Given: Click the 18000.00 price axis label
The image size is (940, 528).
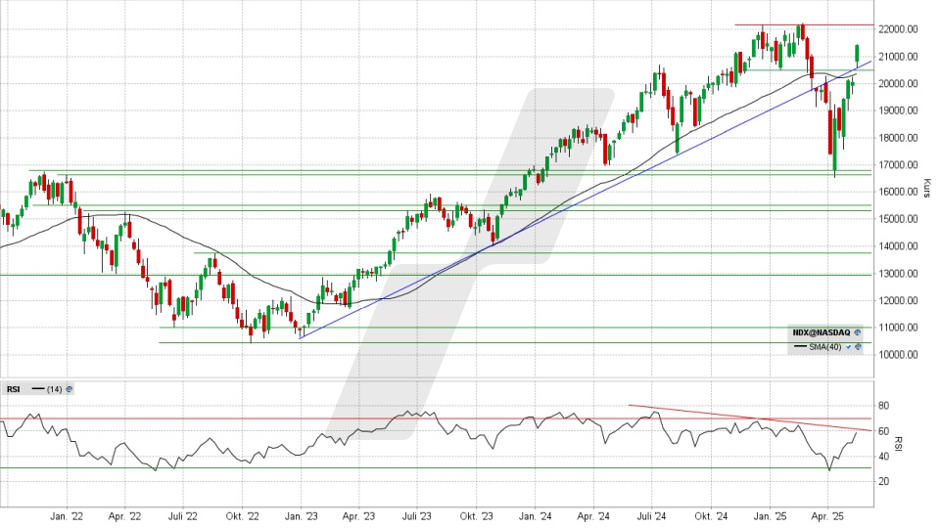Looking at the screenshot, I should (x=898, y=138).
